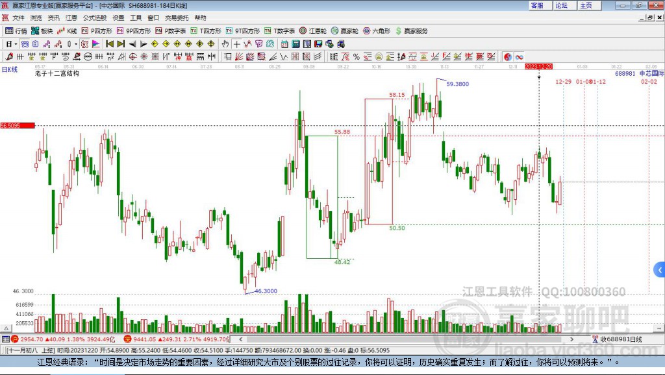Open the 9P四方形 tool
The height and width of the screenshot is (375, 665).
pyautogui.click(x=134, y=30)
